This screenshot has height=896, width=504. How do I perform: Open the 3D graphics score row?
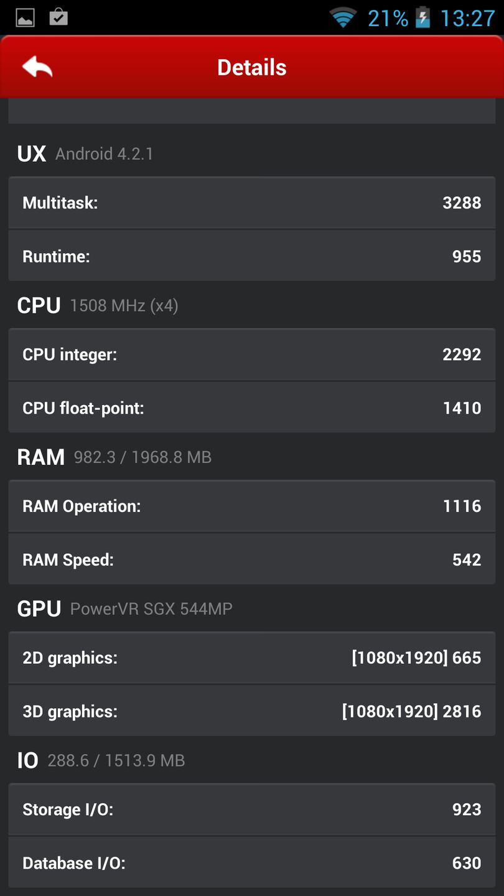tap(251, 712)
